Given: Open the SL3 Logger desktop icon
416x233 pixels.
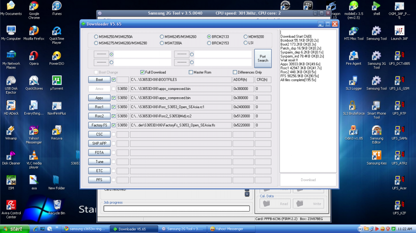Looking at the screenshot, I should point(354,83).
